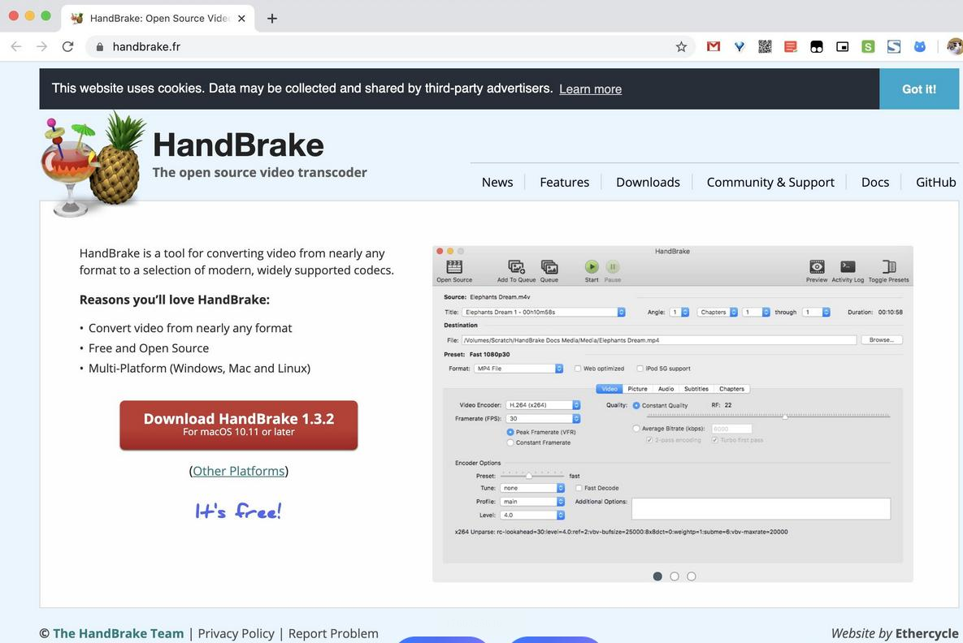Click the blue diamond extension icon
The width and height of the screenshot is (963, 643).
tap(740, 46)
